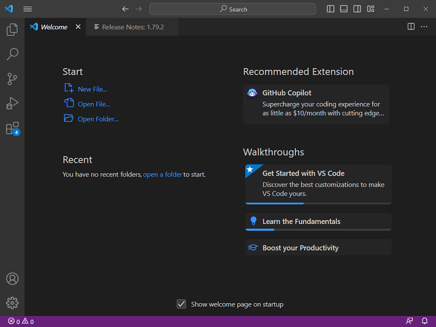
Task: Click the Recommended Extension heading
Action: (298, 72)
